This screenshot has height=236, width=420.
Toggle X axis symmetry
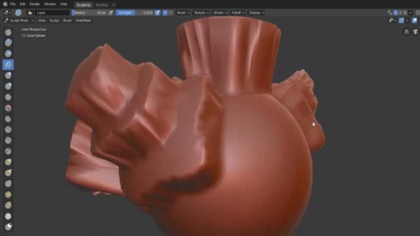click(x=395, y=12)
